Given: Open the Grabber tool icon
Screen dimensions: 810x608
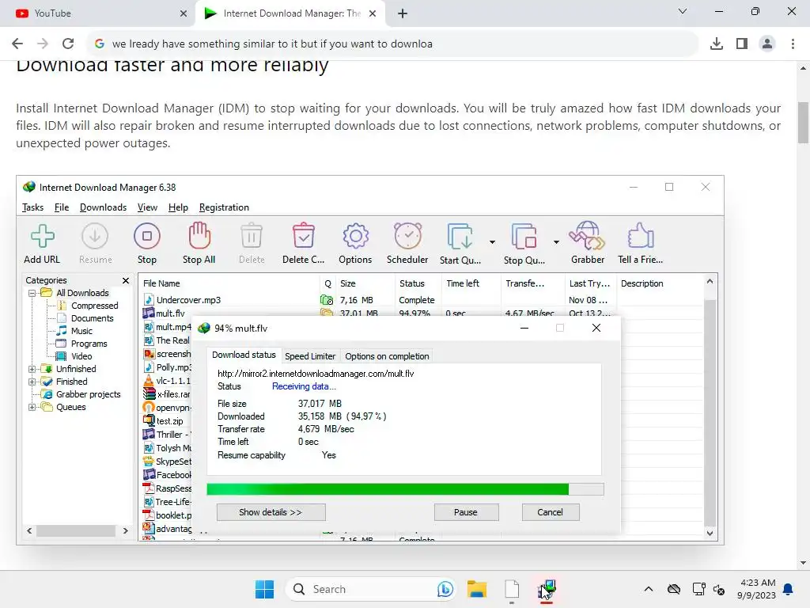Looking at the screenshot, I should [588, 236].
